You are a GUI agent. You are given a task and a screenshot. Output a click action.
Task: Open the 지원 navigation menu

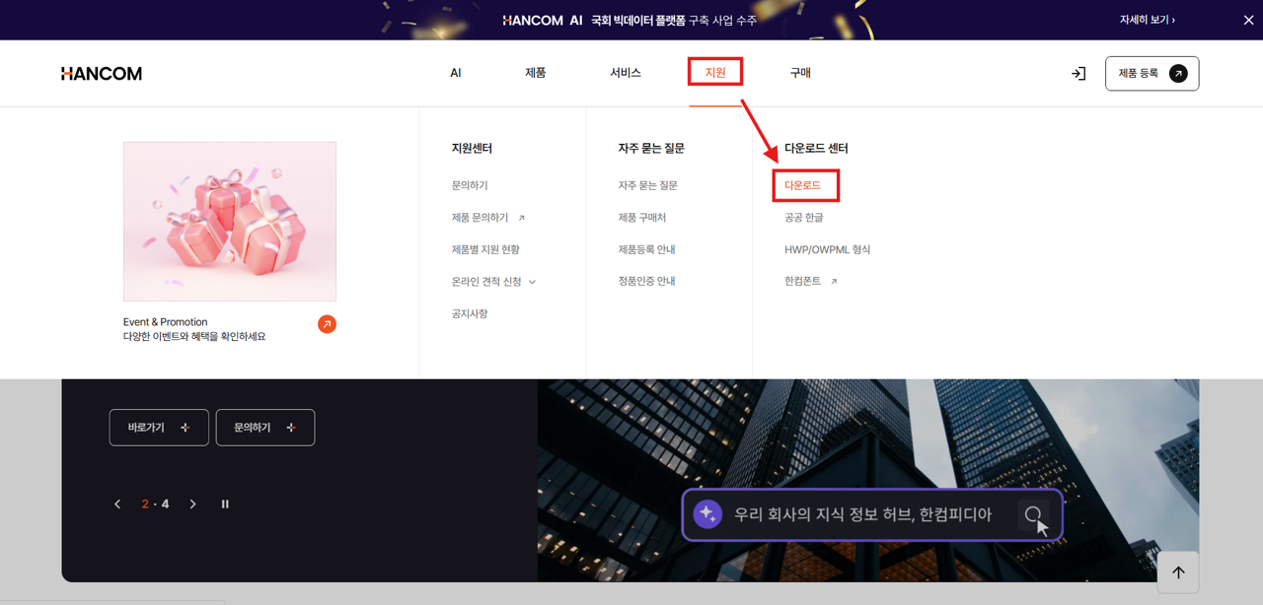(714, 72)
